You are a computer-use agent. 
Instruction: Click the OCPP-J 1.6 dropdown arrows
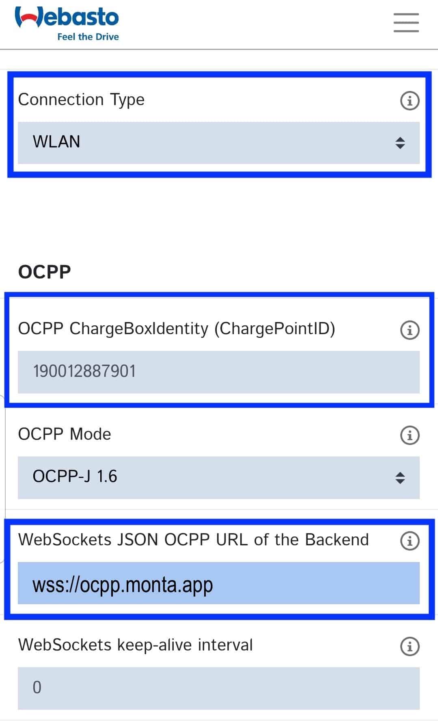[x=400, y=478]
